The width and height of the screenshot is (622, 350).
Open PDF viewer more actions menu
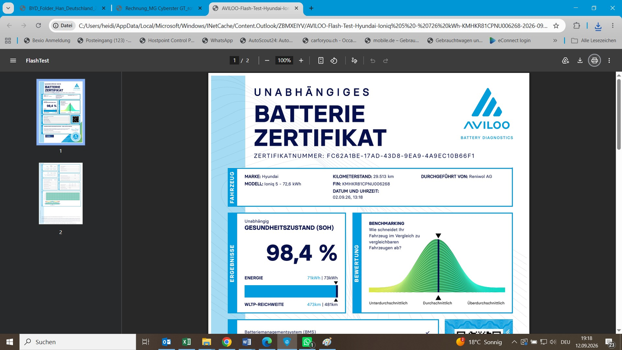click(609, 60)
